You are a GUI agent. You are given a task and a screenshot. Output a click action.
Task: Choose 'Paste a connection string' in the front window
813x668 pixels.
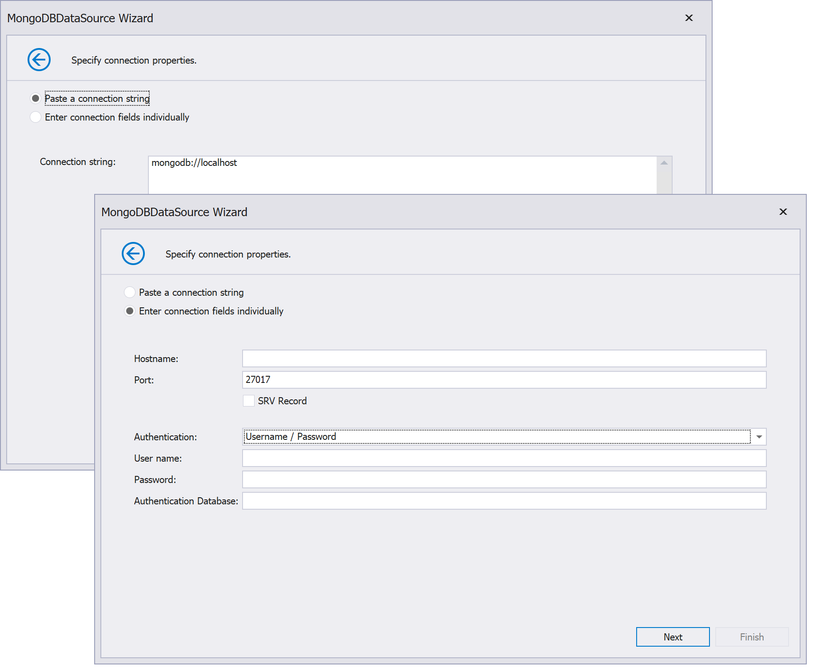point(130,292)
